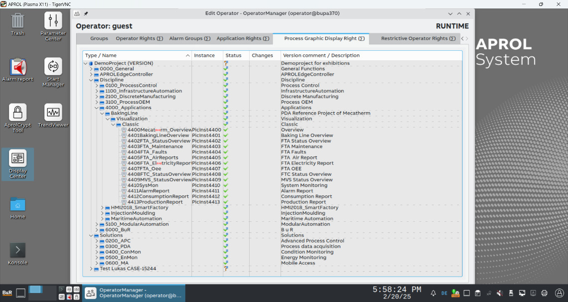Expand the HMI2018_SmartFactory node
568x302 pixels.
[102, 208]
